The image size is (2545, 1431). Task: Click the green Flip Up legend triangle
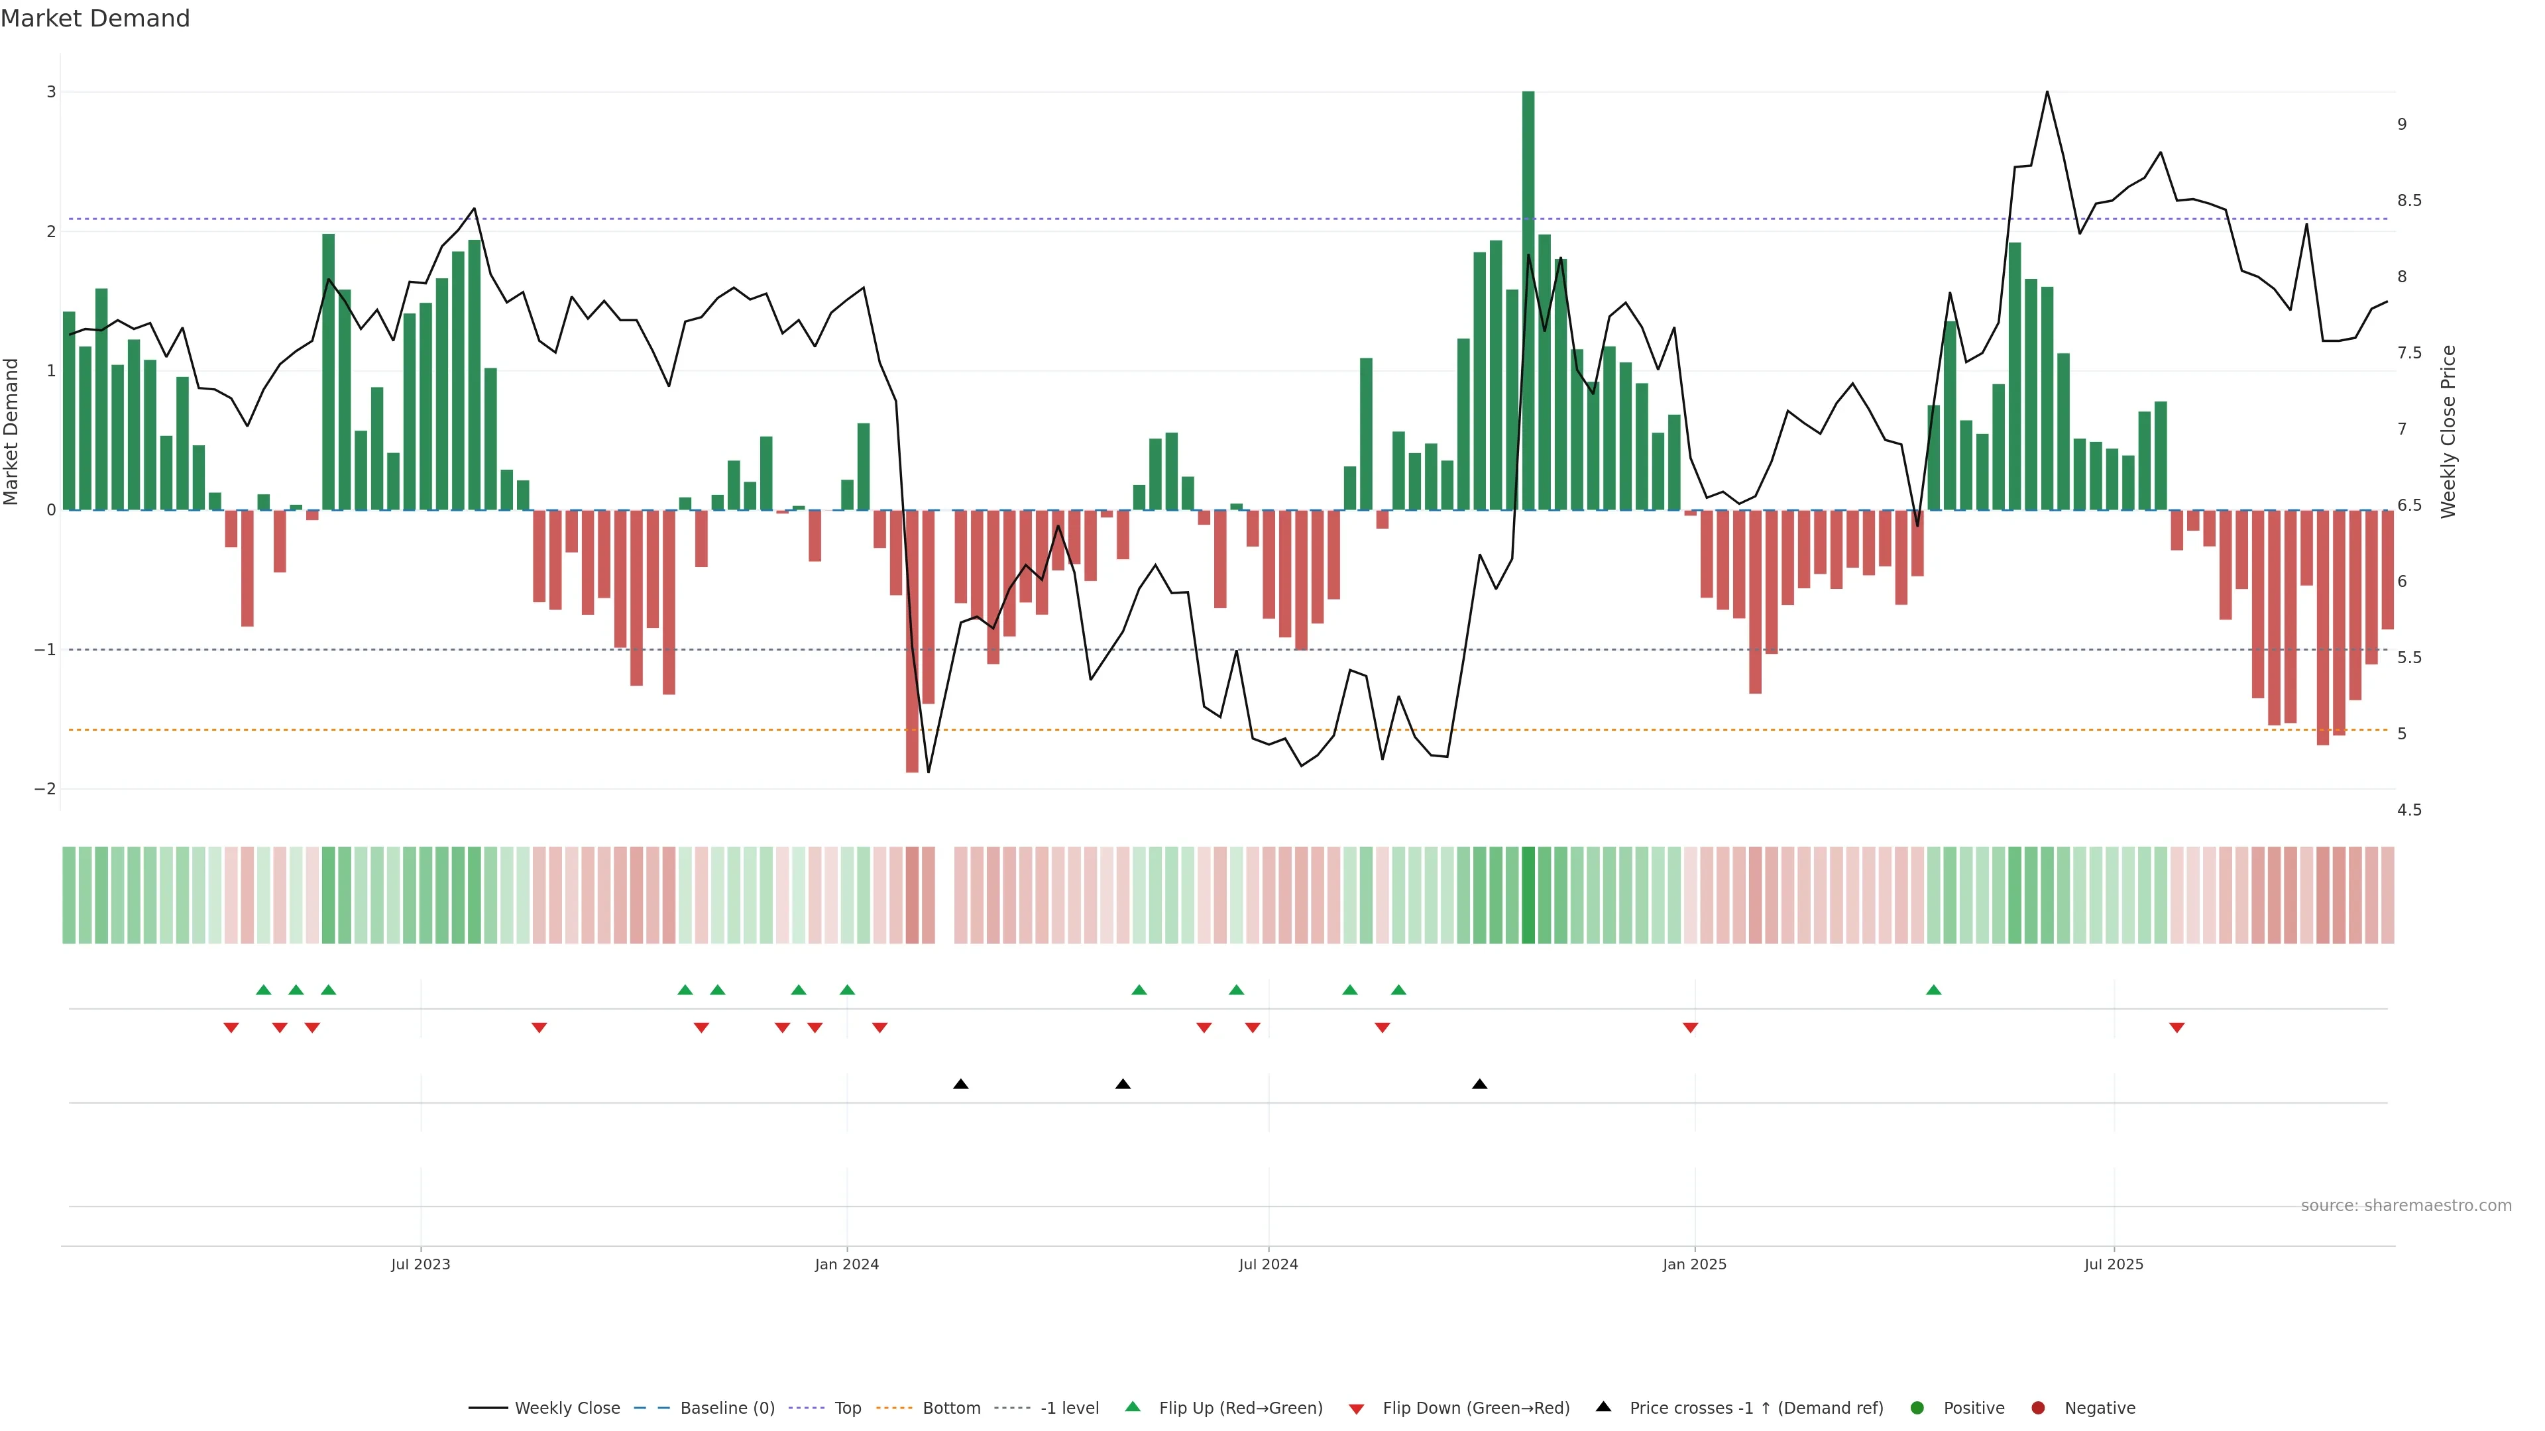click(x=1133, y=1407)
